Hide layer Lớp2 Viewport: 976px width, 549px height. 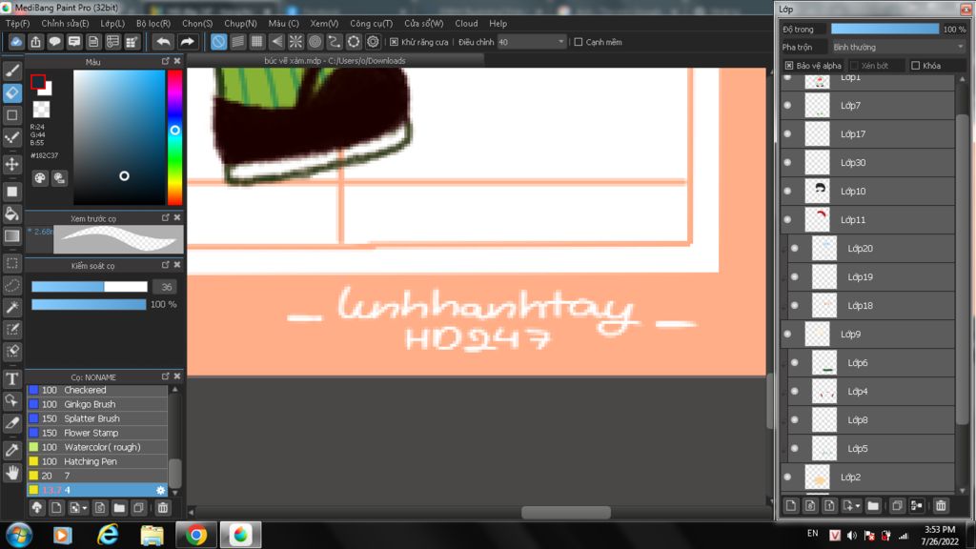pos(787,477)
